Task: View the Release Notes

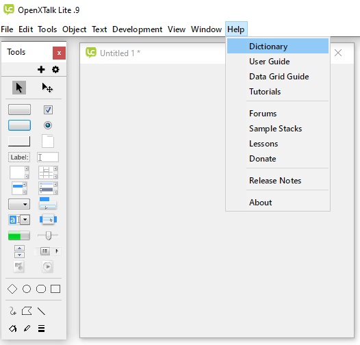Action: pyautogui.click(x=278, y=181)
